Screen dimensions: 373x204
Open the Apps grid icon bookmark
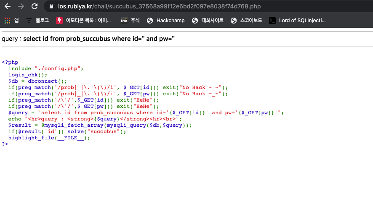tap(8, 21)
